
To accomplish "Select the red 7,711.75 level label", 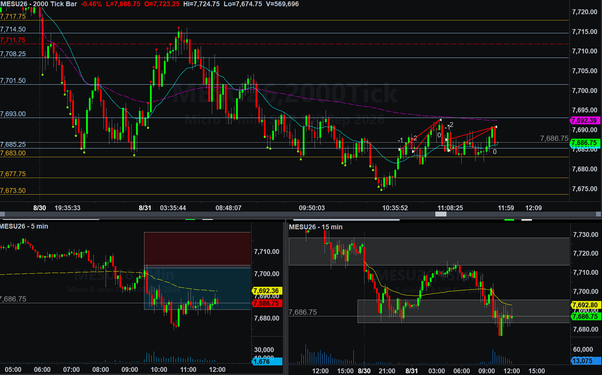I will (x=13, y=40).
